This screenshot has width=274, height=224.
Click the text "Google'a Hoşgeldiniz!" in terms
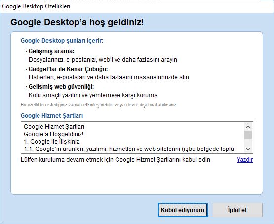pos(54,134)
